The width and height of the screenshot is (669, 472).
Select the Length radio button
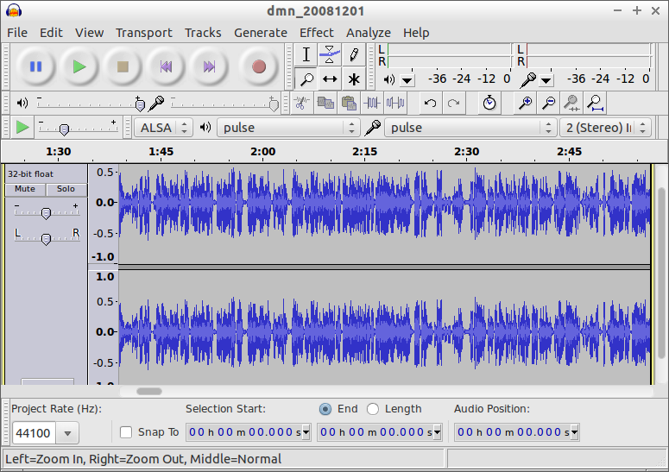[x=373, y=409]
